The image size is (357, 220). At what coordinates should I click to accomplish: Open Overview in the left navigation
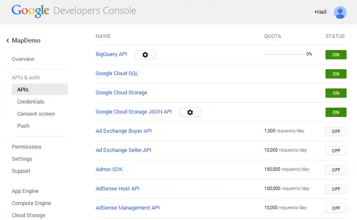23,59
